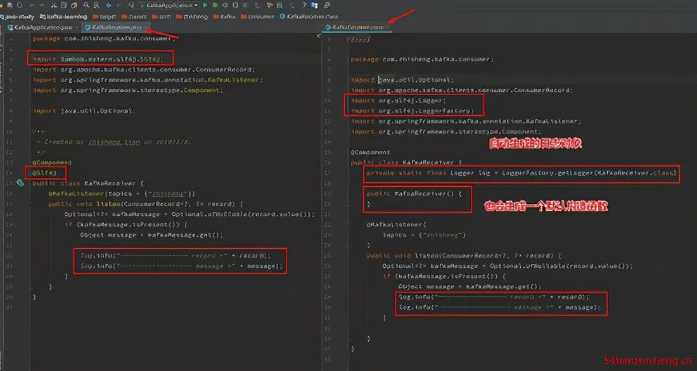Click public KafkaReceiver() constructor in right pane
This screenshot has width=697, height=371.
[414, 194]
